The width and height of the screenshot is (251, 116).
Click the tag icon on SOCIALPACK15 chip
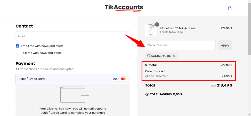pos(149,56)
